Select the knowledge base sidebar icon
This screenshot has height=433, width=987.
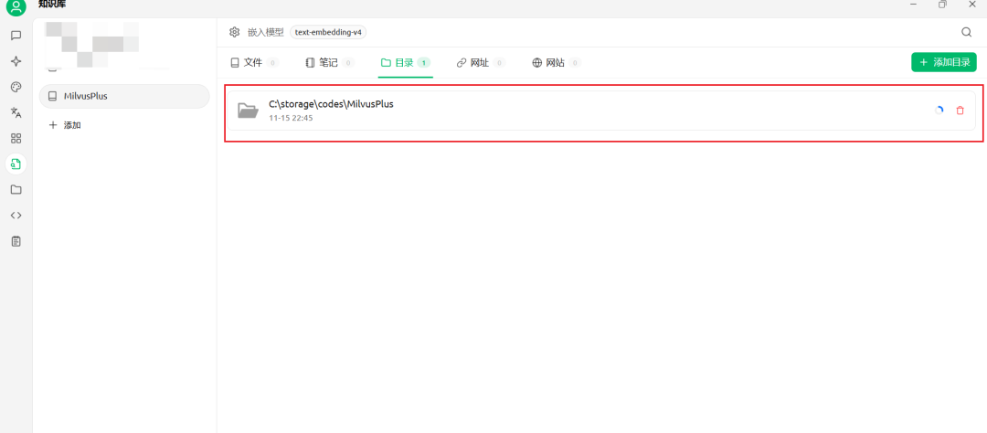click(x=16, y=164)
